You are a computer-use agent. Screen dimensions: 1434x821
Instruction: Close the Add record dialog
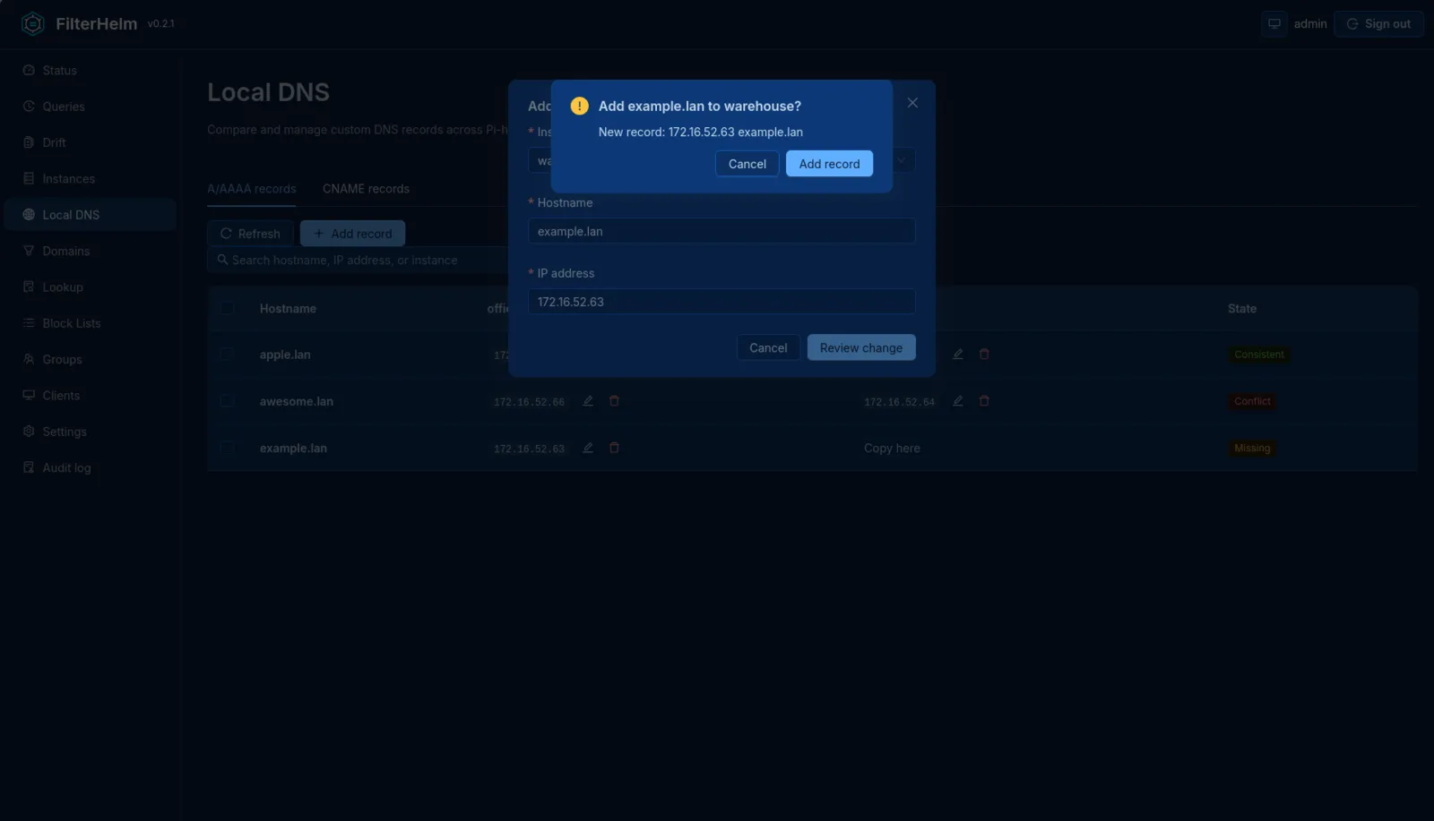tap(912, 103)
